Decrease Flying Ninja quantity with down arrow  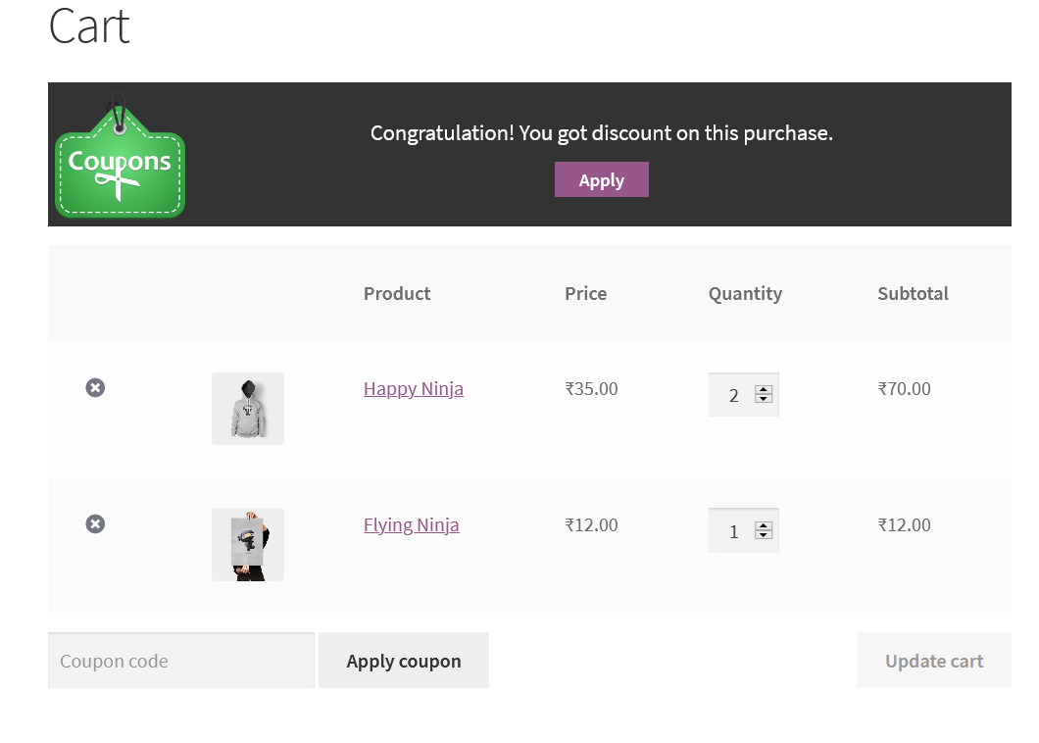click(x=763, y=536)
